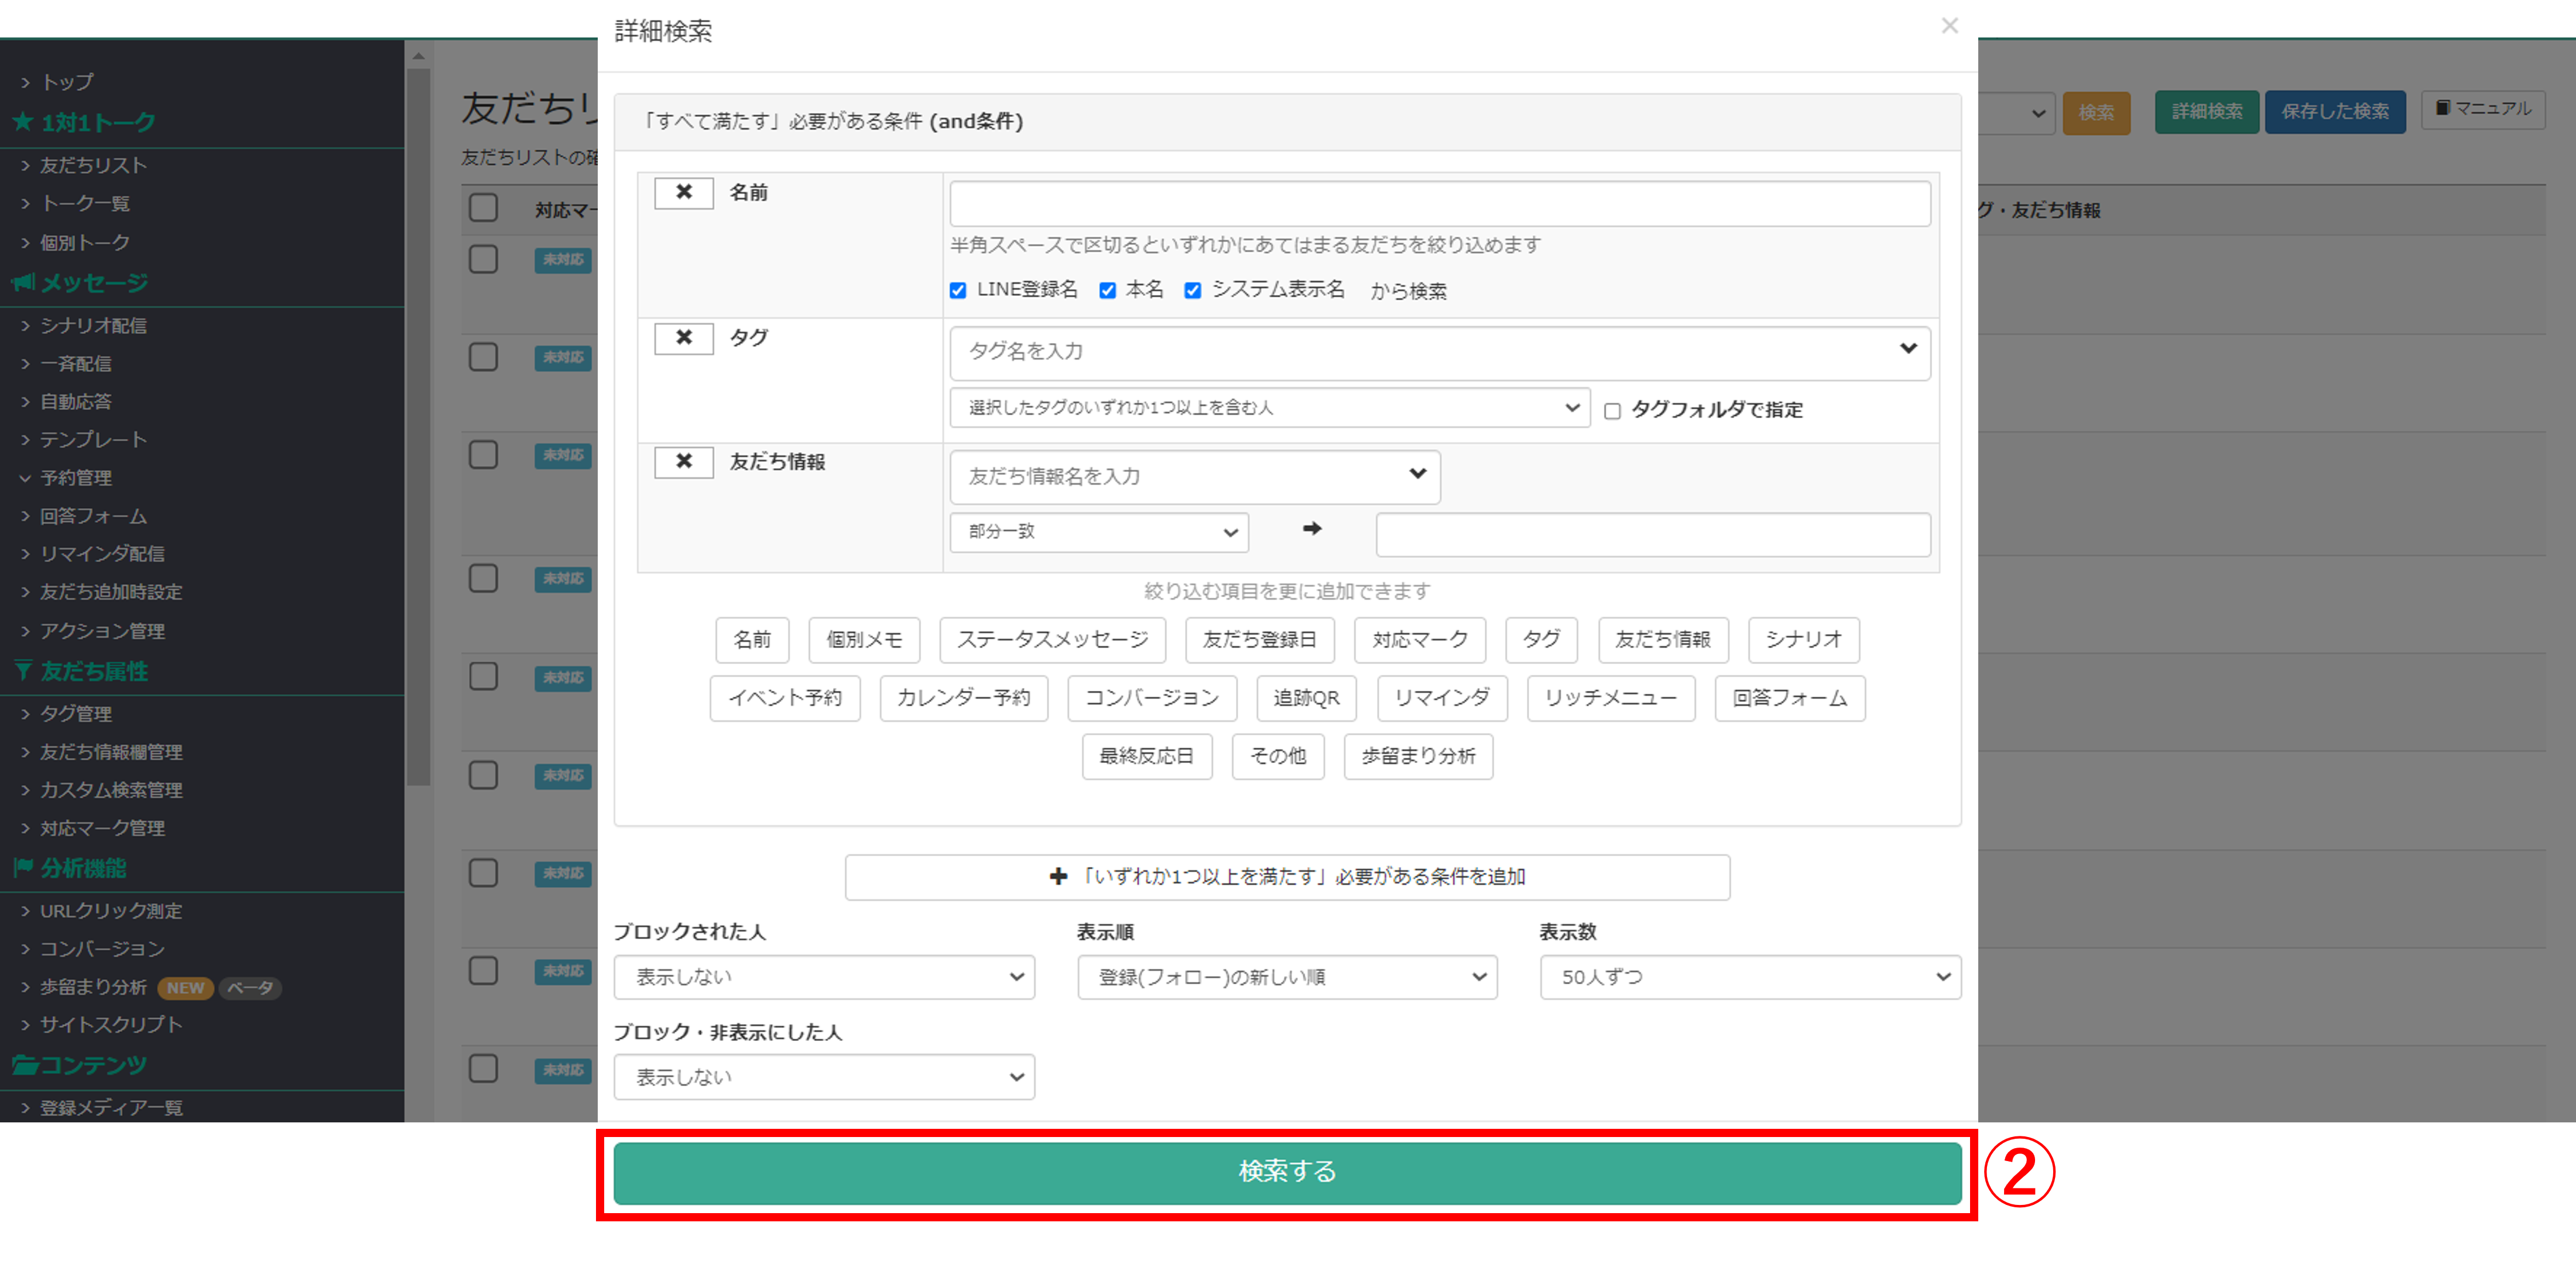The height and width of the screenshot is (1267, 2576).
Task: Add the 歩留まり分析 filter item
Action: [x=1417, y=756]
